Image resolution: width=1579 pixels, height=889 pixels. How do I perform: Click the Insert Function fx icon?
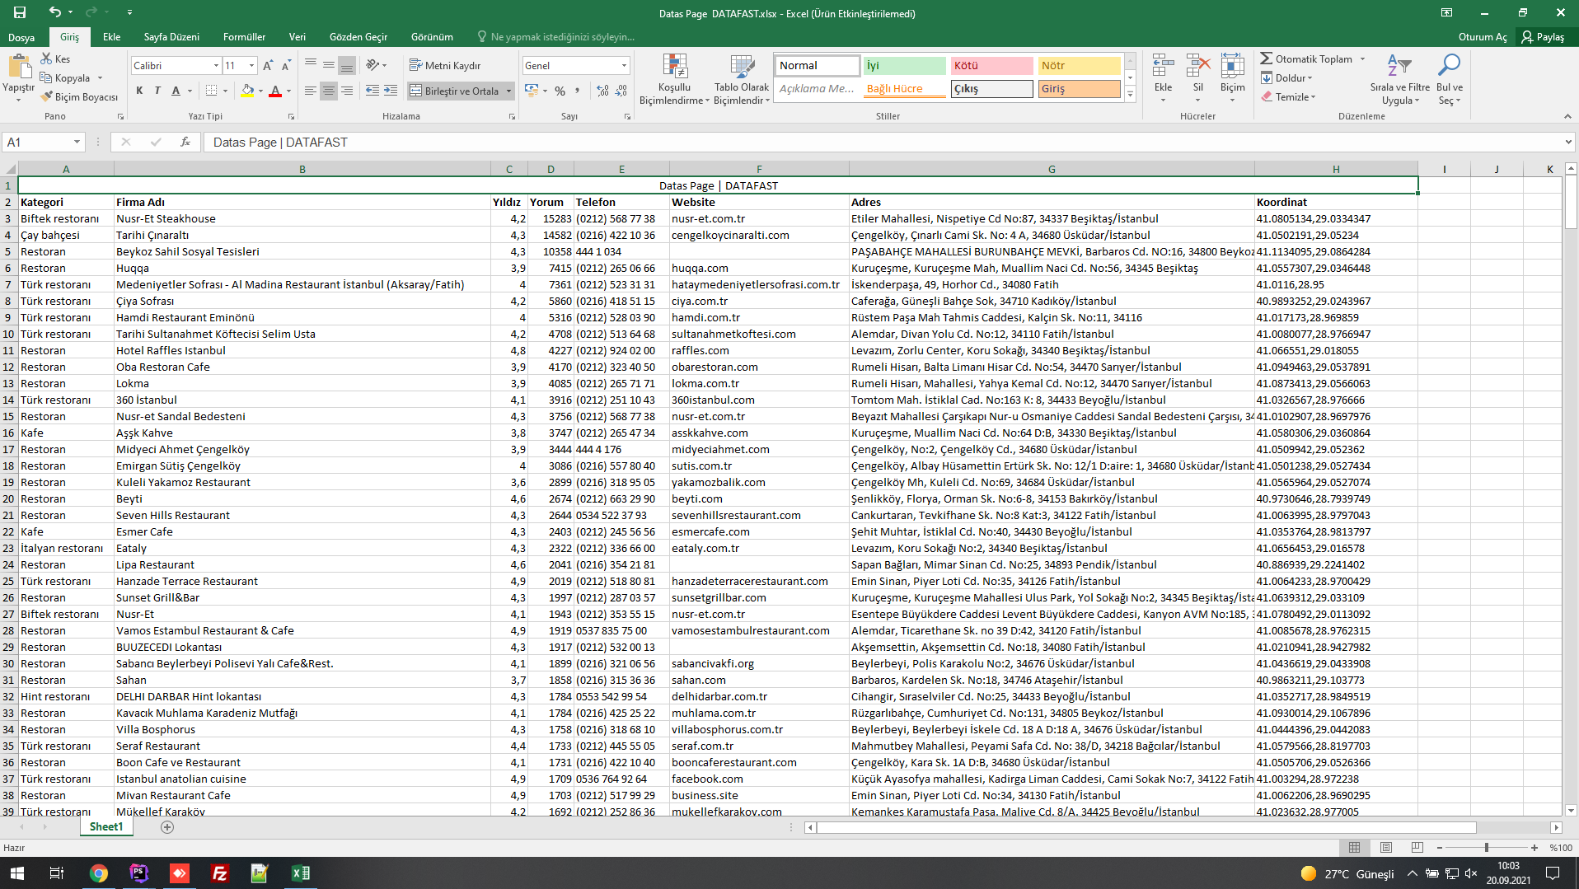[x=185, y=143]
